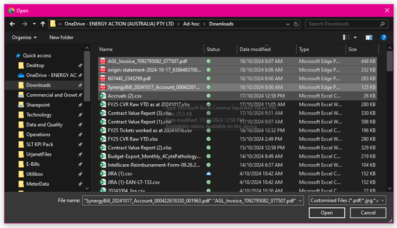Click the Quick access star icon
This screenshot has height=228, width=397.
click(x=19, y=55)
